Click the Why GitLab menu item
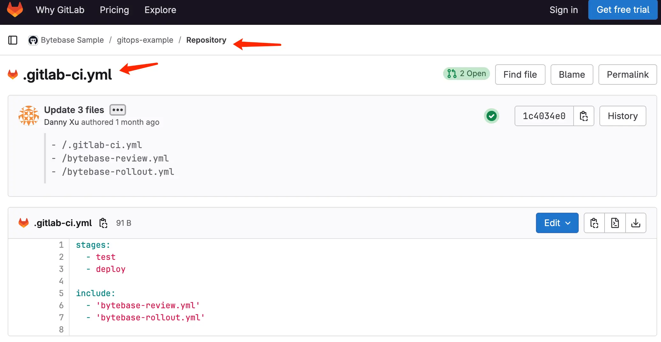This screenshot has height=342, width=661. [60, 10]
